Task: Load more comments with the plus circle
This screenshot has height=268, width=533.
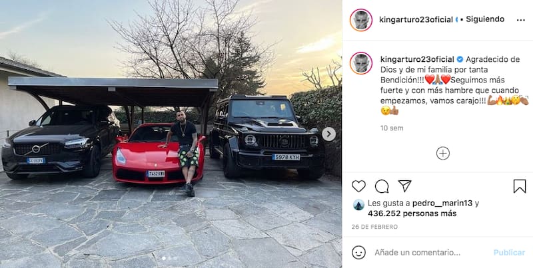Action: point(442,154)
